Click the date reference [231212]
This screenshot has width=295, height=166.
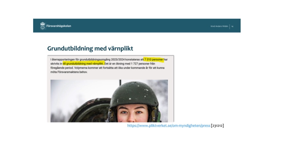(217, 125)
